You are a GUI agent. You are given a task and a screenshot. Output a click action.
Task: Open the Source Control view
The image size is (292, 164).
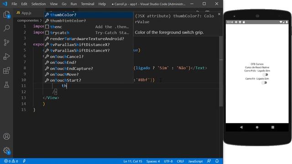tap(6, 42)
